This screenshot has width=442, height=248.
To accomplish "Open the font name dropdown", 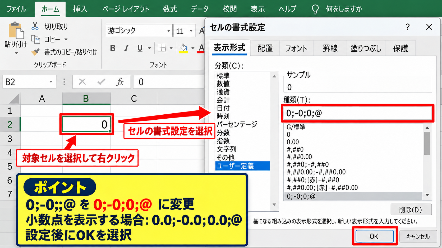I will tap(168, 31).
